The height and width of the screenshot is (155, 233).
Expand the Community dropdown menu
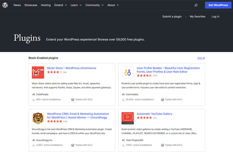pos(94,5)
